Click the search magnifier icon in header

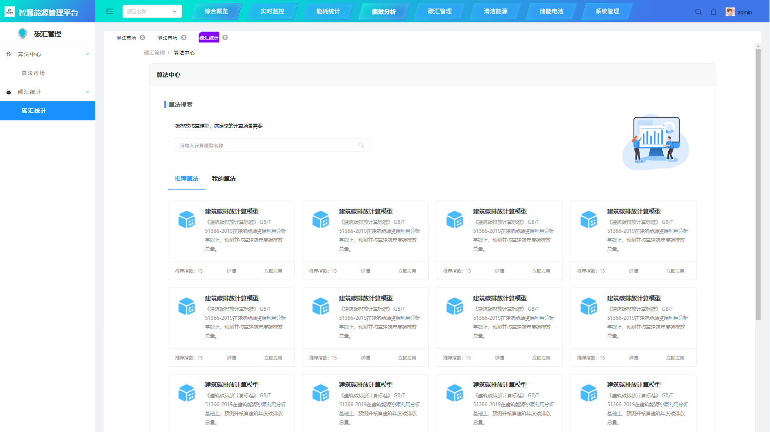tap(698, 12)
